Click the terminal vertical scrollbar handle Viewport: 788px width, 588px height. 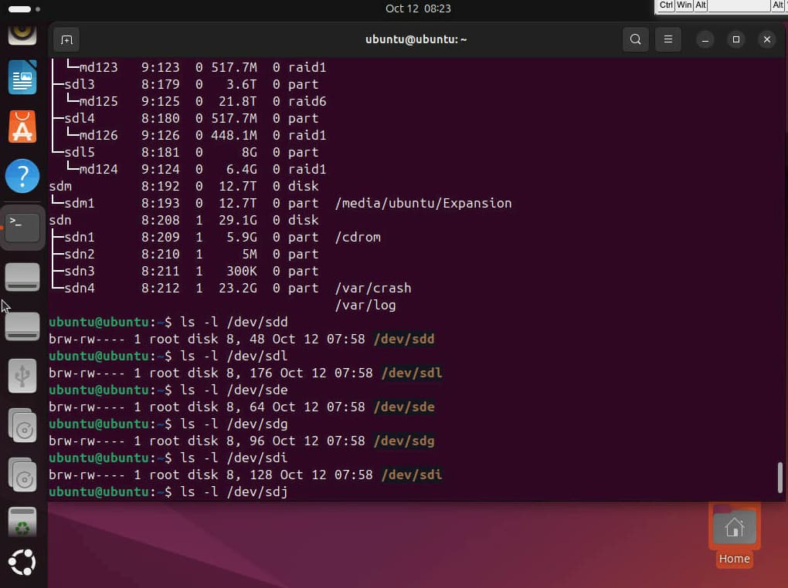tap(781, 477)
